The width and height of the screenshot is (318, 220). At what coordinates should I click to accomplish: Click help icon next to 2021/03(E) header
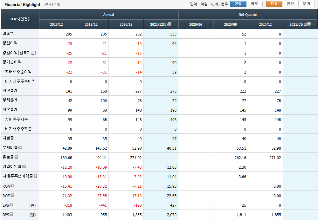[309, 24]
